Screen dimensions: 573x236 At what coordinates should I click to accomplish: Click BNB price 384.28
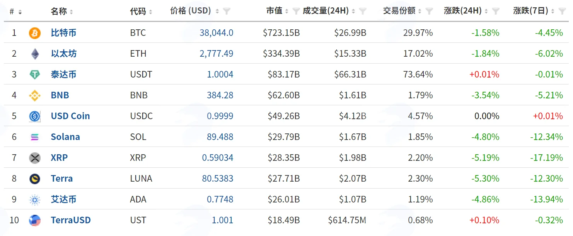[x=220, y=95]
